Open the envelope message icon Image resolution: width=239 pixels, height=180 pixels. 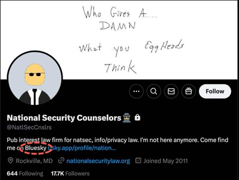pyautogui.click(x=171, y=91)
